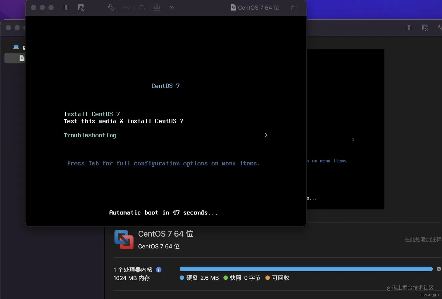Screen dimensions: 442x299
Task: Click the 可回收 legend entry
Action: tap(277, 278)
